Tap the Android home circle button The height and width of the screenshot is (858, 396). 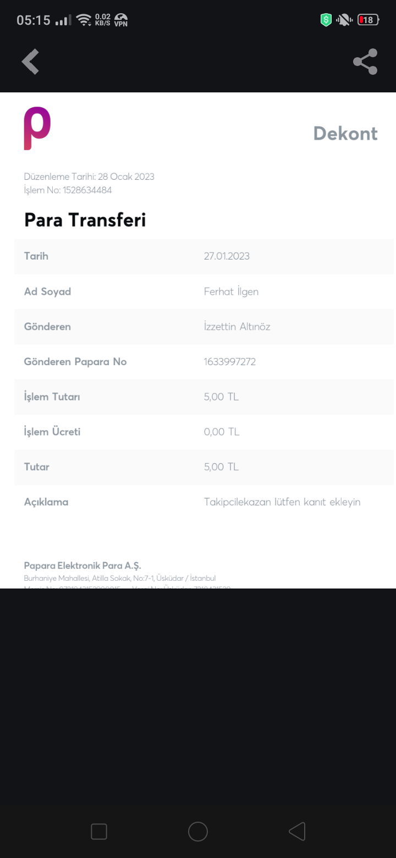198,832
